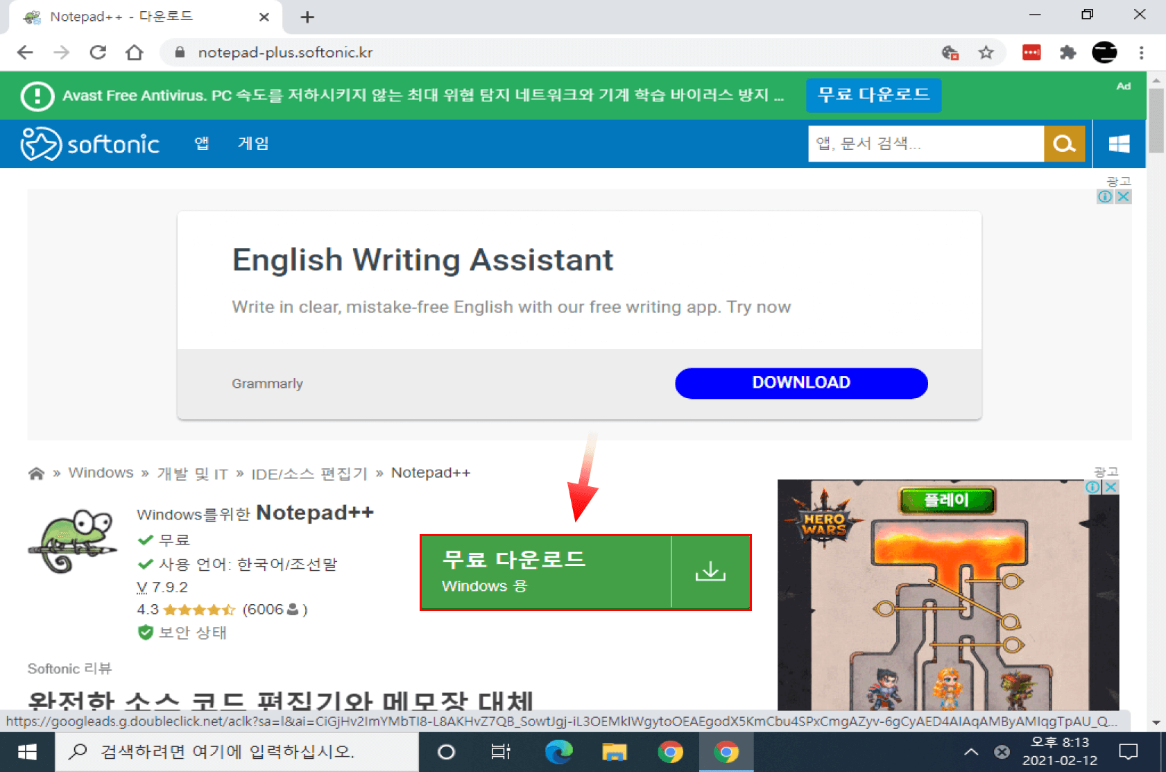Click the tray X status icon

(x=1002, y=752)
